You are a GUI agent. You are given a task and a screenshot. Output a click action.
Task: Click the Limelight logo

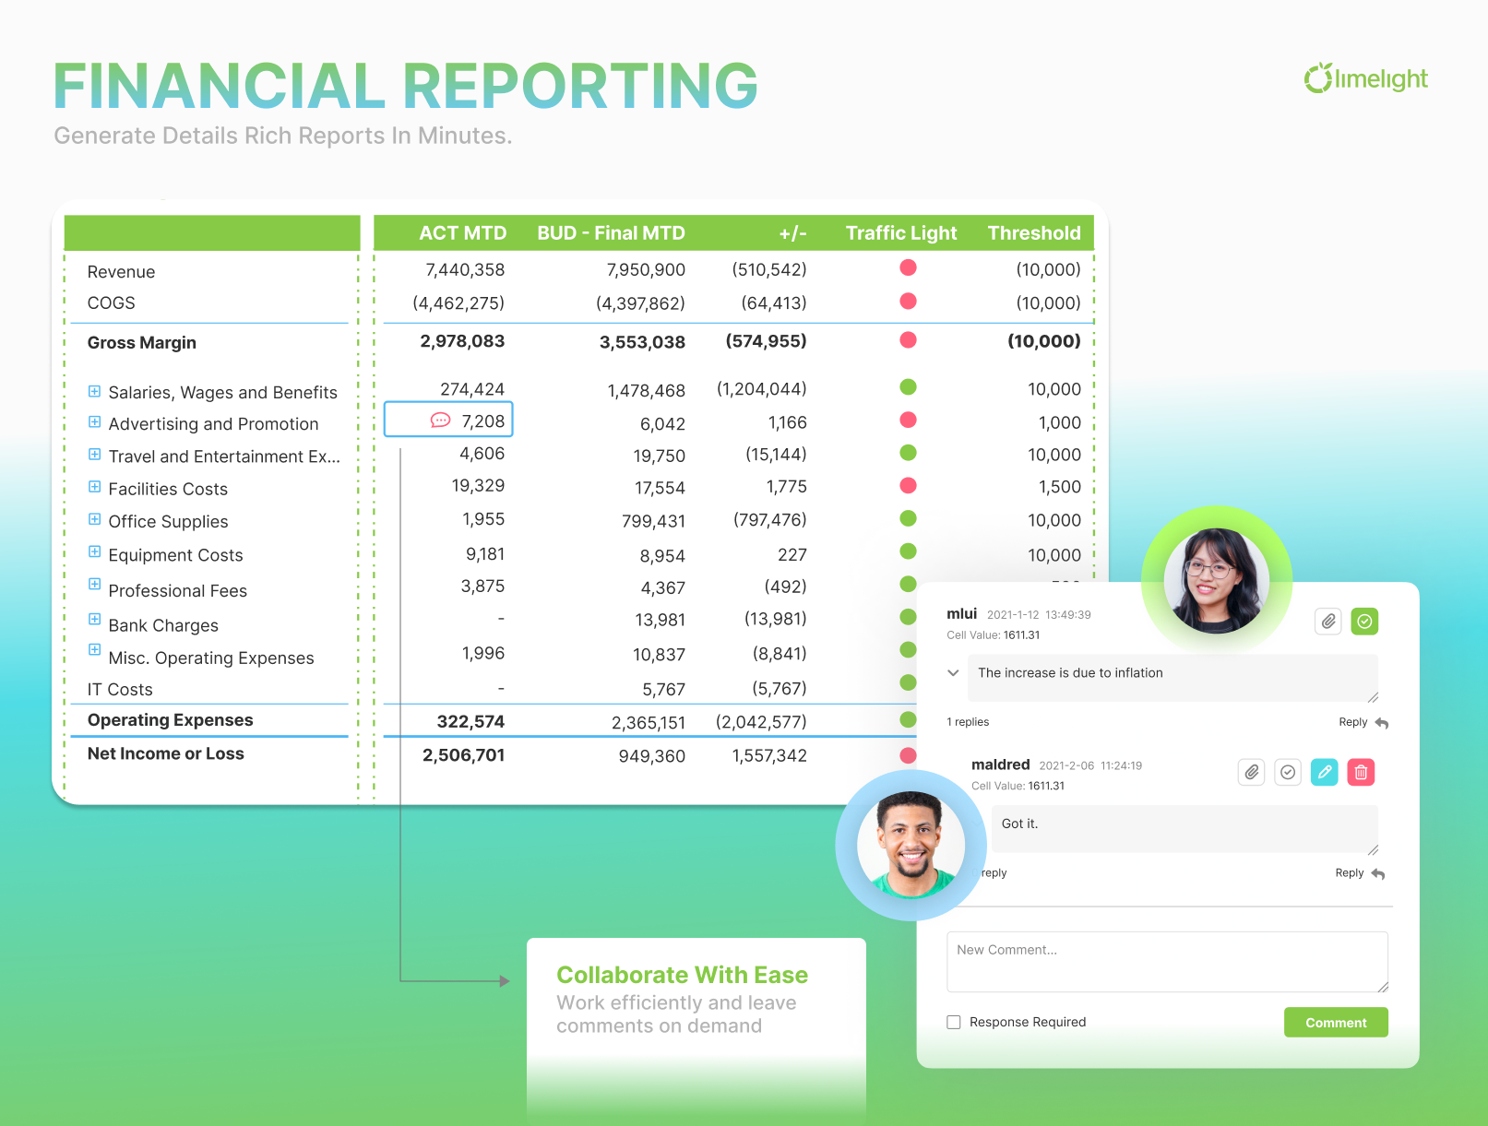pyautogui.click(x=1365, y=79)
